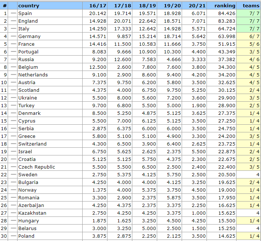Click Italy's green 7/7 teams cell
The image size is (261, 241).
click(249, 29)
